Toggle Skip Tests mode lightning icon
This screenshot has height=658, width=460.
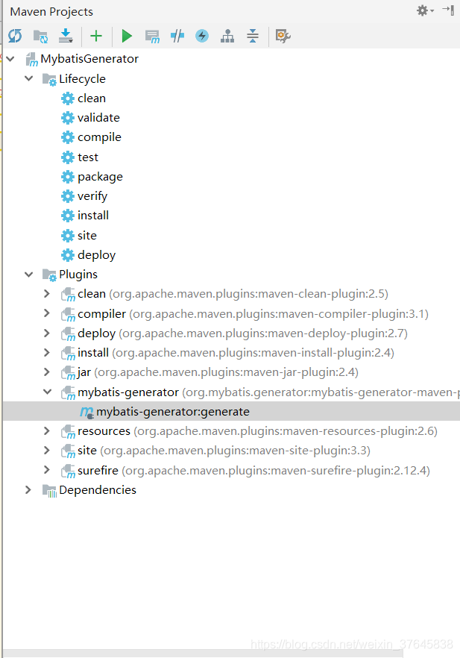202,36
